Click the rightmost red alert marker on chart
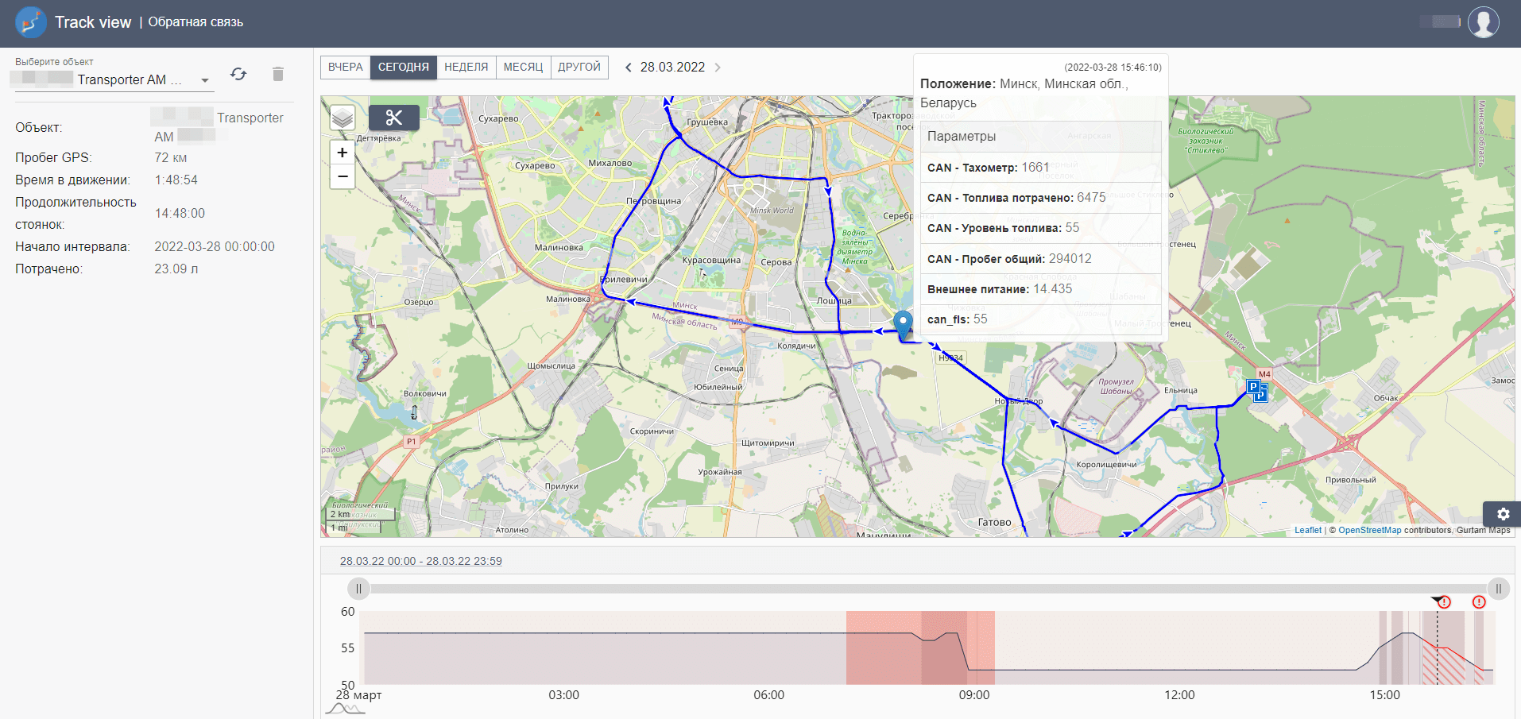 point(1479,602)
